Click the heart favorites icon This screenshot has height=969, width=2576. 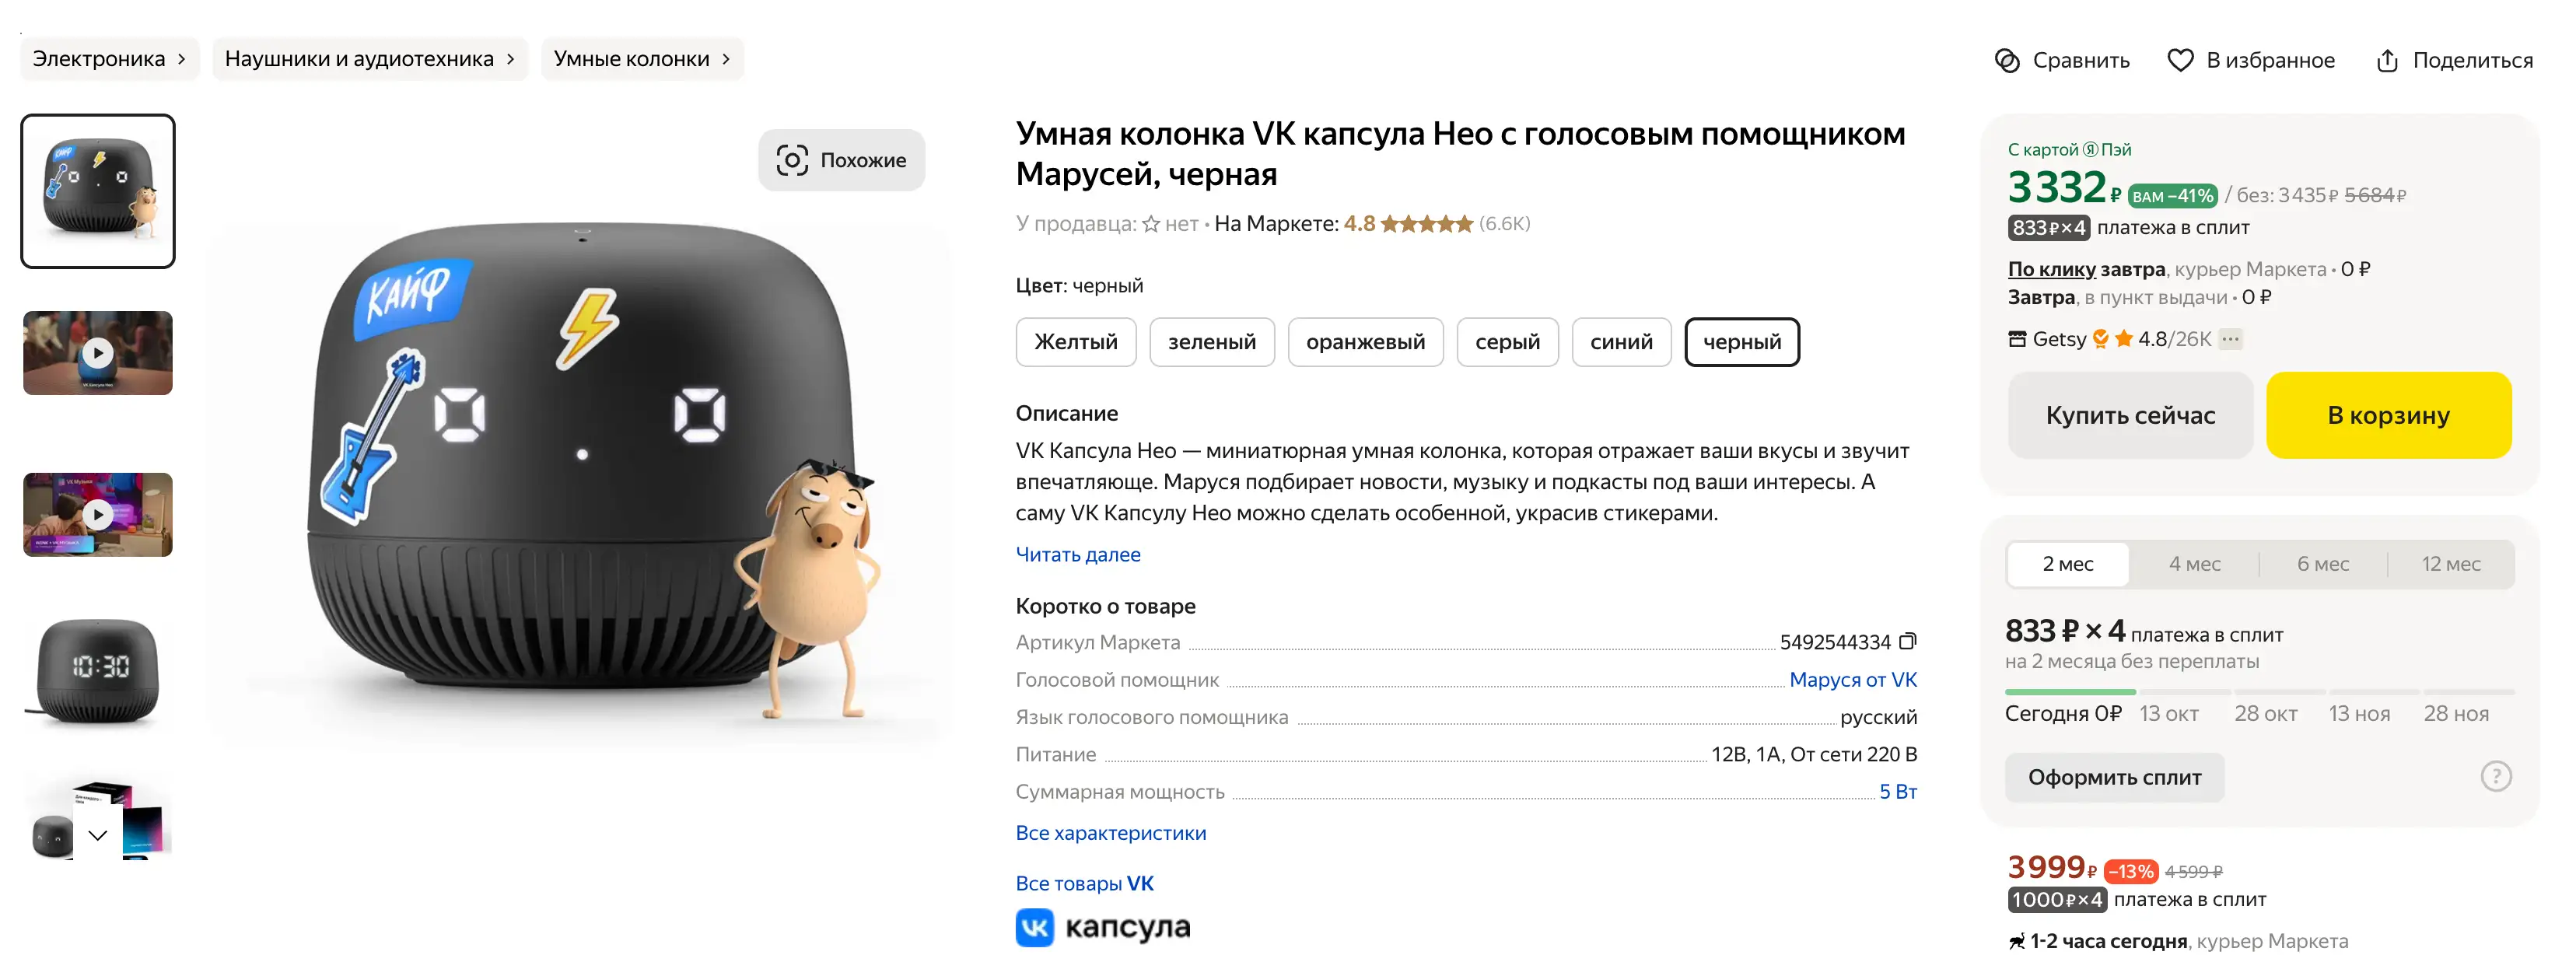tap(2180, 61)
